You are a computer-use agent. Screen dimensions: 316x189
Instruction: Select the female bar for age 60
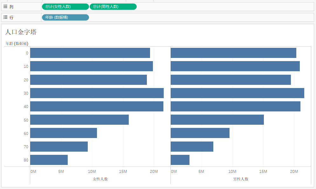click(64, 133)
